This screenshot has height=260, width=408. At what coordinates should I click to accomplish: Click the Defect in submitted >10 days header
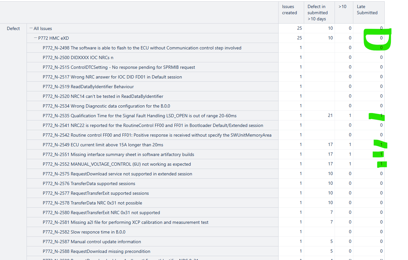point(317,13)
